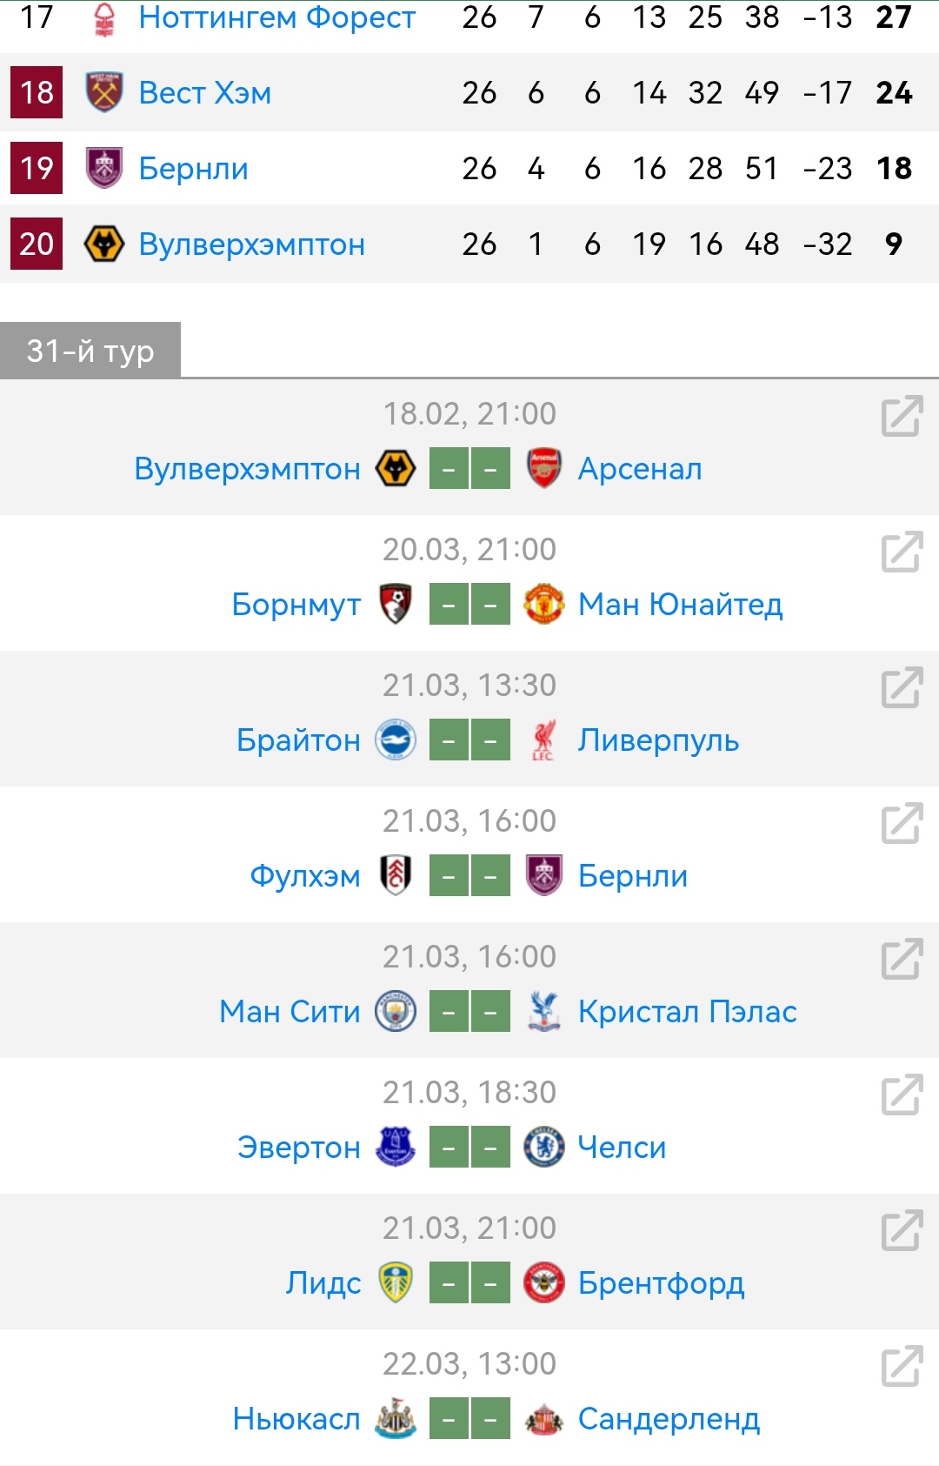Click West Ham crest in standings
The width and height of the screenshot is (939, 1466).
point(104,92)
